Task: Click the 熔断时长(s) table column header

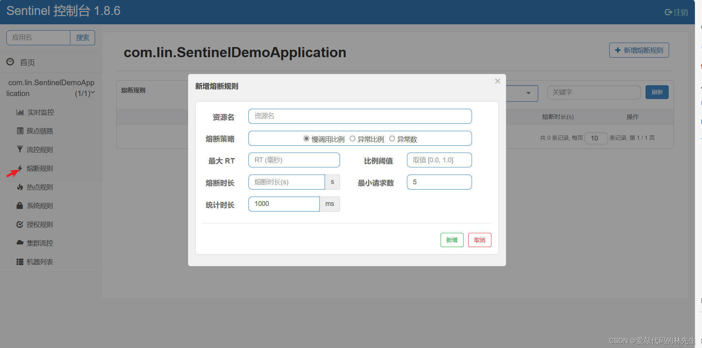Action: click(558, 117)
